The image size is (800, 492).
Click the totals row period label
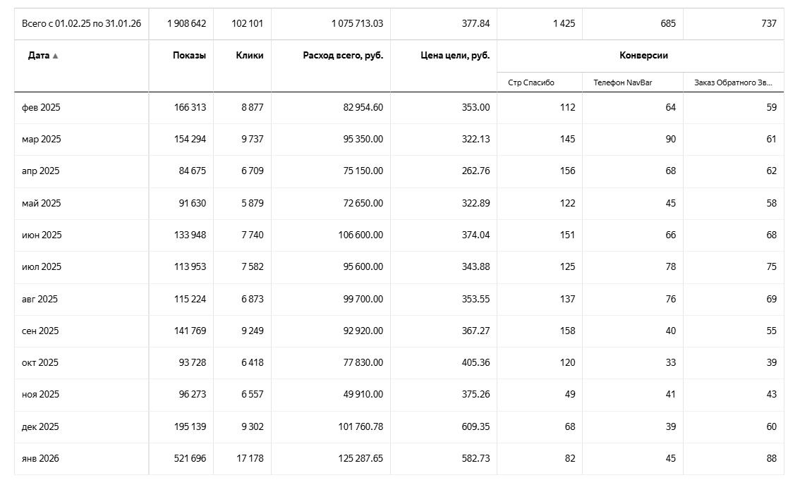click(81, 24)
